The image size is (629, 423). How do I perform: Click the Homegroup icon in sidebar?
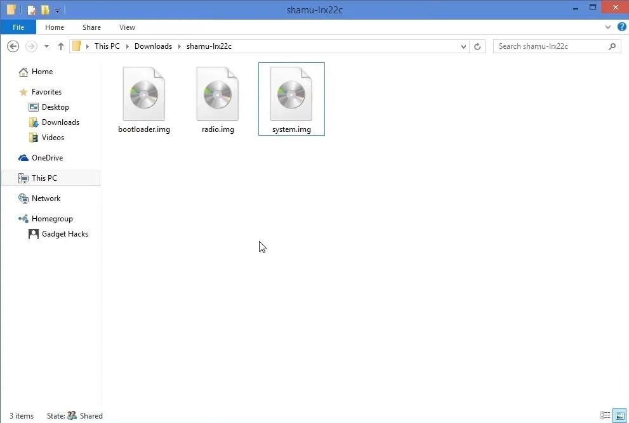click(x=23, y=219)
